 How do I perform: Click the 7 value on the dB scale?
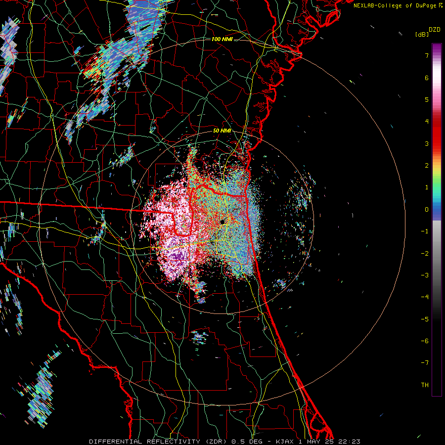pos(427,55)
